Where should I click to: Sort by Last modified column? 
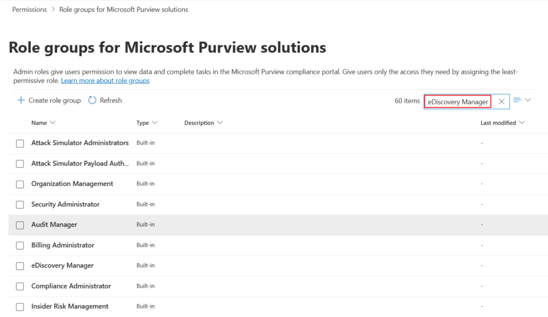(x=502, y=123)
